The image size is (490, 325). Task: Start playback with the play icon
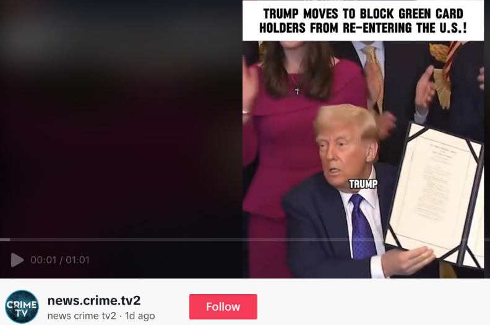click(17, 260)
